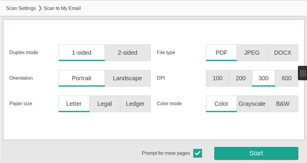
Task: Select 300 DPI option
Action: (263, 78)
